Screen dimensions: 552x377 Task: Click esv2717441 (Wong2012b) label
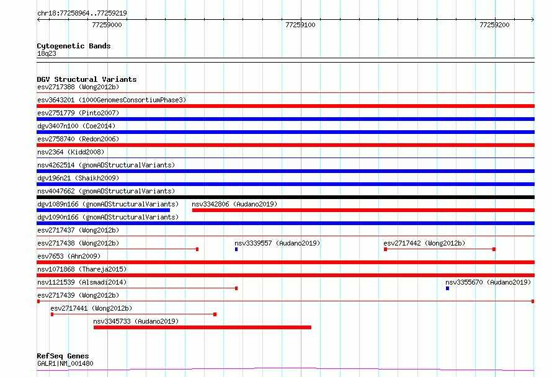point(91,308)
